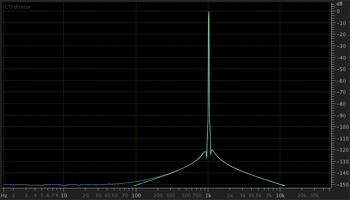Click the 3k frequency axis label

pyautogui.click(x=243, y=195)
